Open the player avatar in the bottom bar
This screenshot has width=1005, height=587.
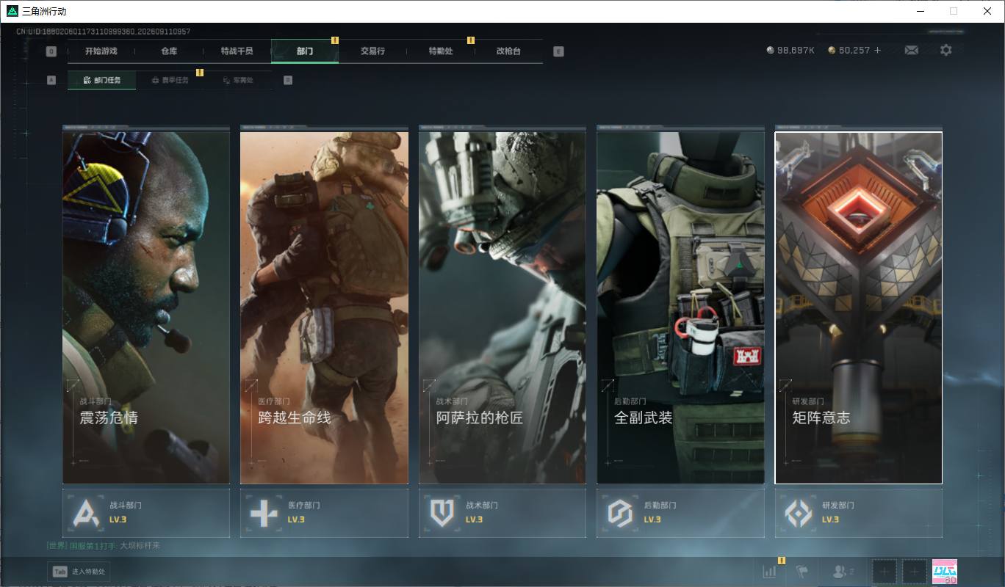click(x=945, y=572)
